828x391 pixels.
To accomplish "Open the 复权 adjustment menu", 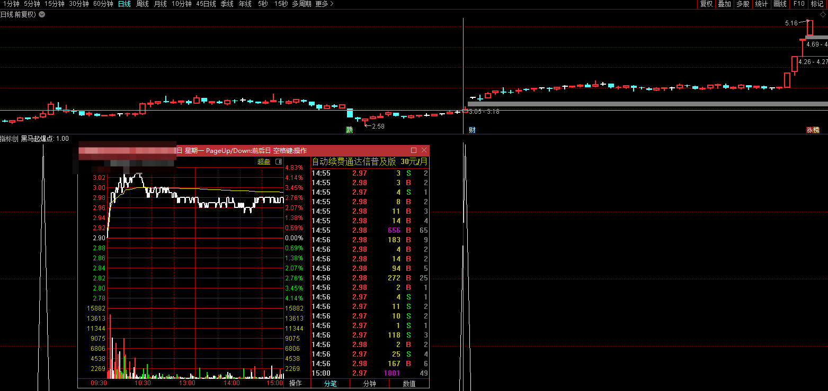I will [x=706, y=4].
